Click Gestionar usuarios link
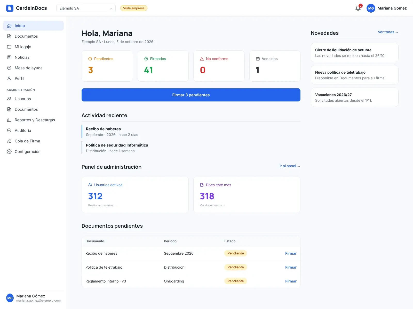 pos(102,205)
